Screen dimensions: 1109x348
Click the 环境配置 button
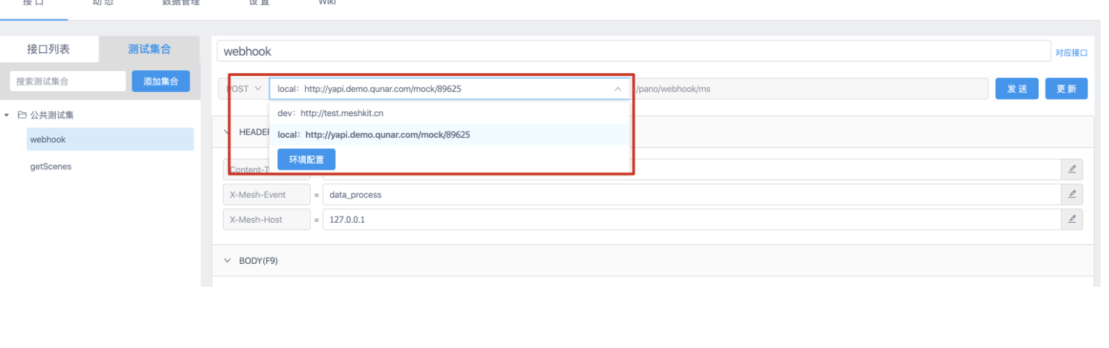pos(307,159)
